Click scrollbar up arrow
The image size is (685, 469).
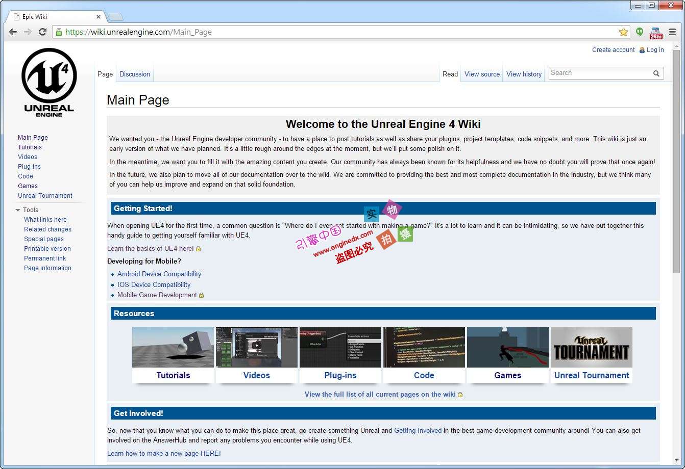coord(677,46)
